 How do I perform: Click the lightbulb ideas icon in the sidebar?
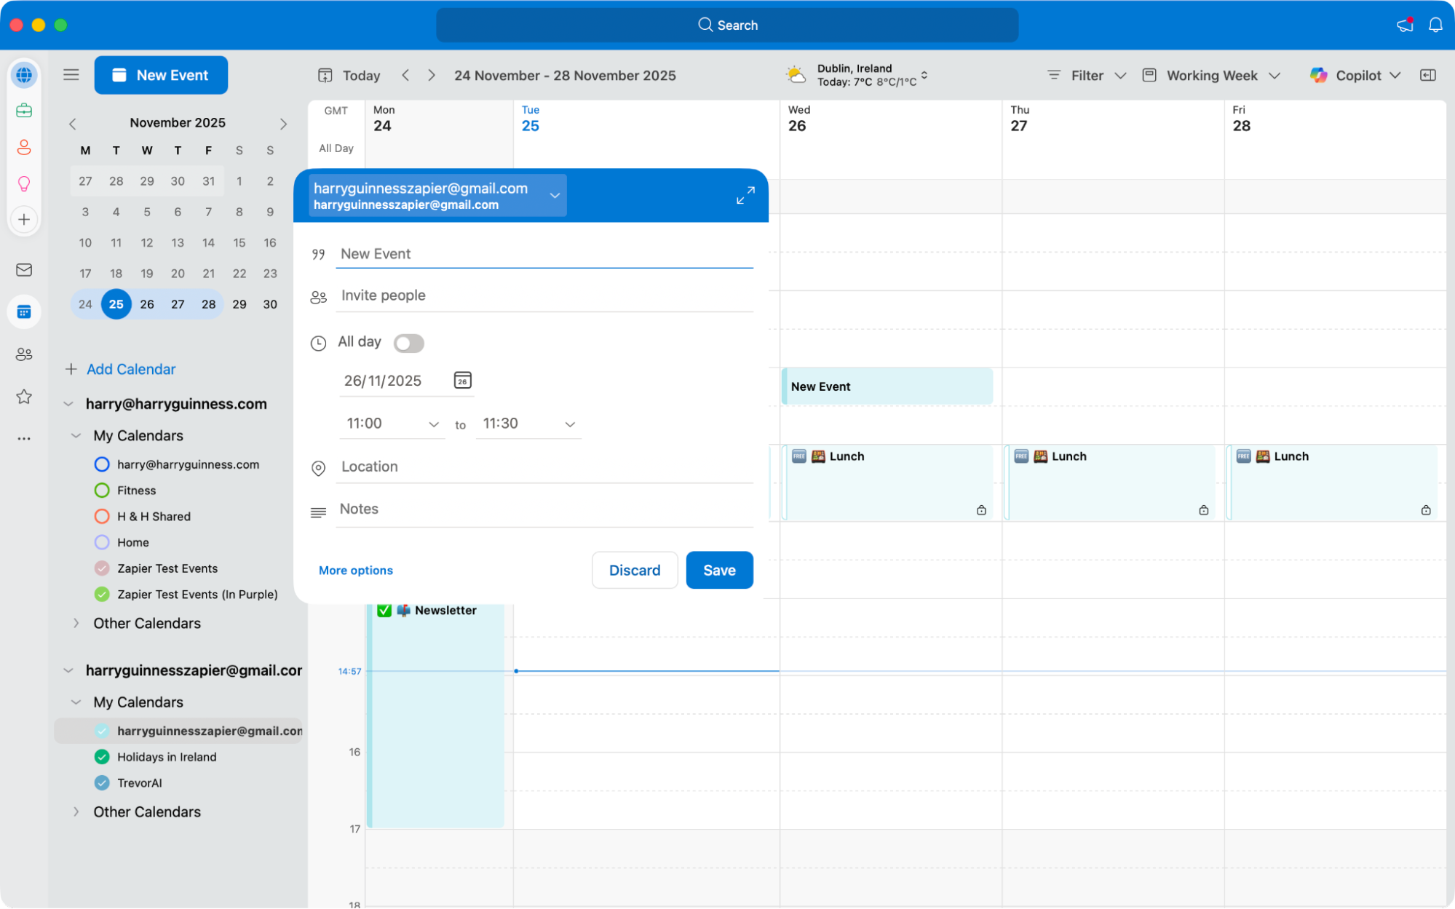pos(24,183)
